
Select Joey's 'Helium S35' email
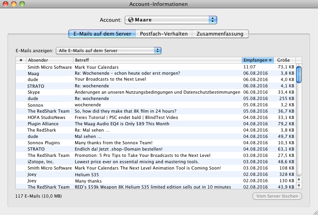156,174
